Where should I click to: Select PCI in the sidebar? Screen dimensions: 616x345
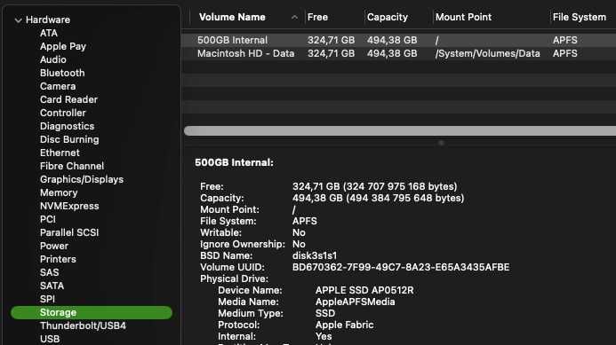47,220
